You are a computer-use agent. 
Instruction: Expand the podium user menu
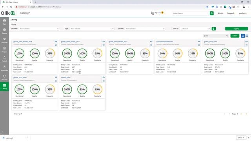pyautogui.click(x=243, y=13)
